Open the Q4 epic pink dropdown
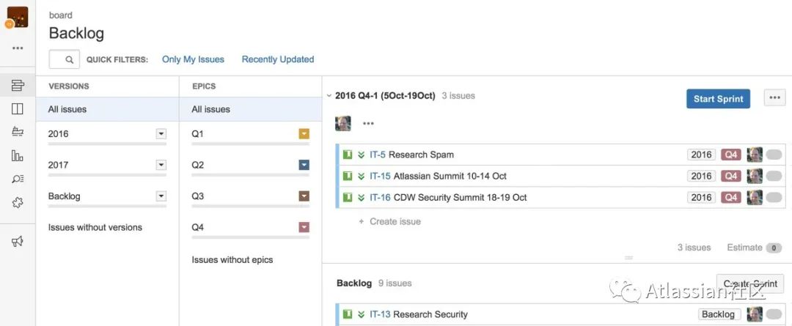This screenshot has width=792, height=326. [x=304, y=227]
